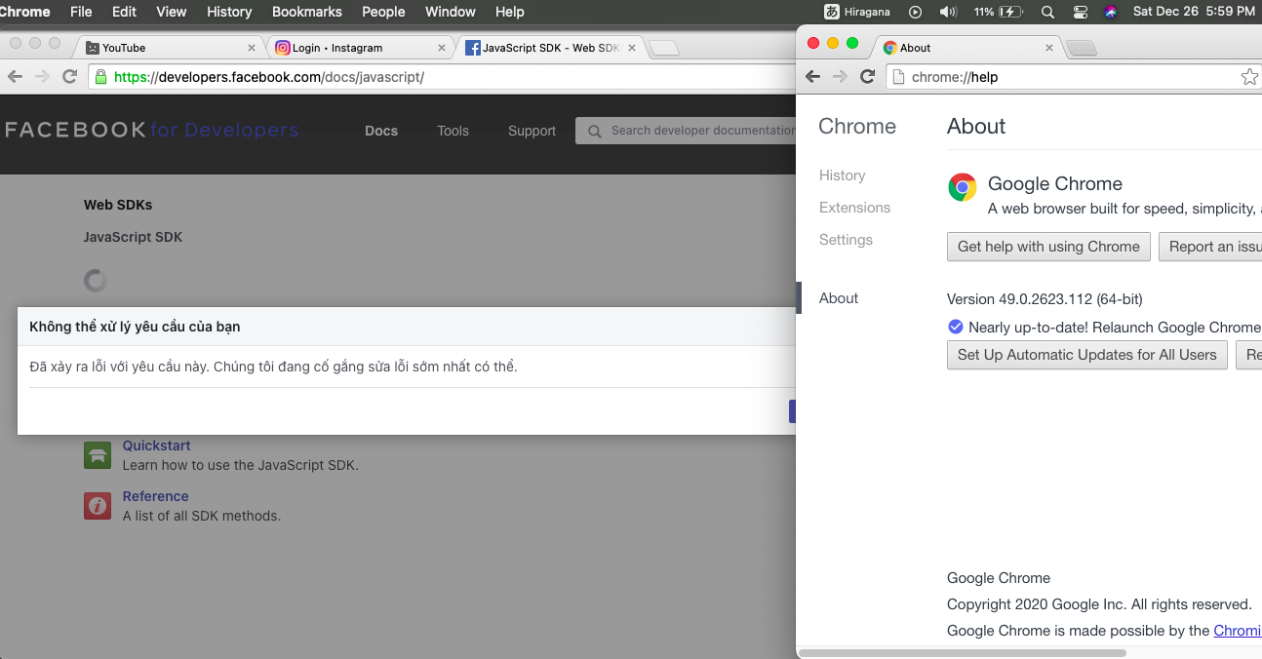Open the Quickstart link

156,446
